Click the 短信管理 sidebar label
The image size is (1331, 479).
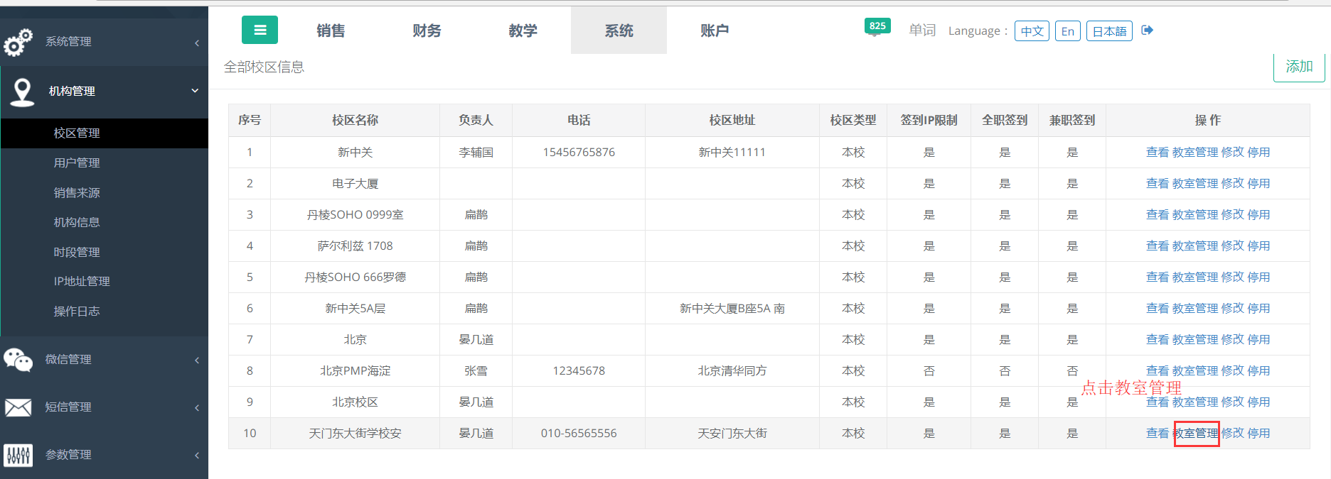(68, 407)
